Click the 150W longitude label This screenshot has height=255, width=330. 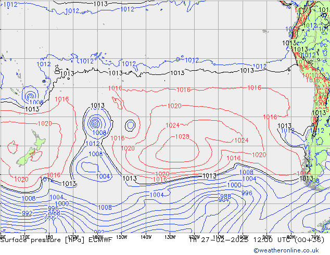pyautogui.click(x=122, y=237)
